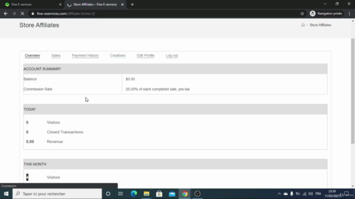Open the Navigation privée profile badge
This screenshot has width=355, height=199.
(x=326, y=13)
